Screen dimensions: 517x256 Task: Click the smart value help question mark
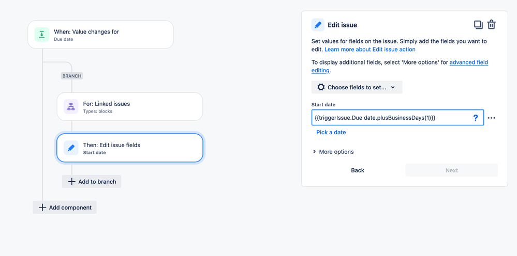tap(476, 118)
